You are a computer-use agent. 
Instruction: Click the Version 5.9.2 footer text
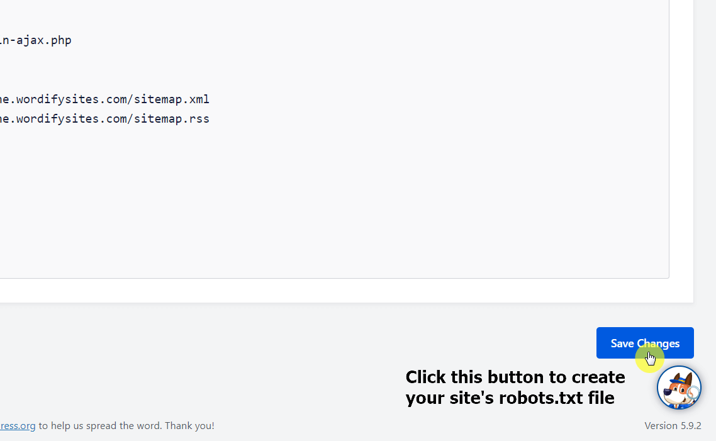673,425
